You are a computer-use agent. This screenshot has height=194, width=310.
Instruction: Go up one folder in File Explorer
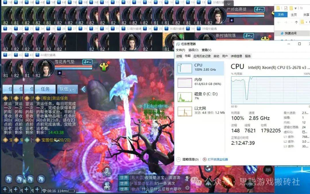(296, 22)
